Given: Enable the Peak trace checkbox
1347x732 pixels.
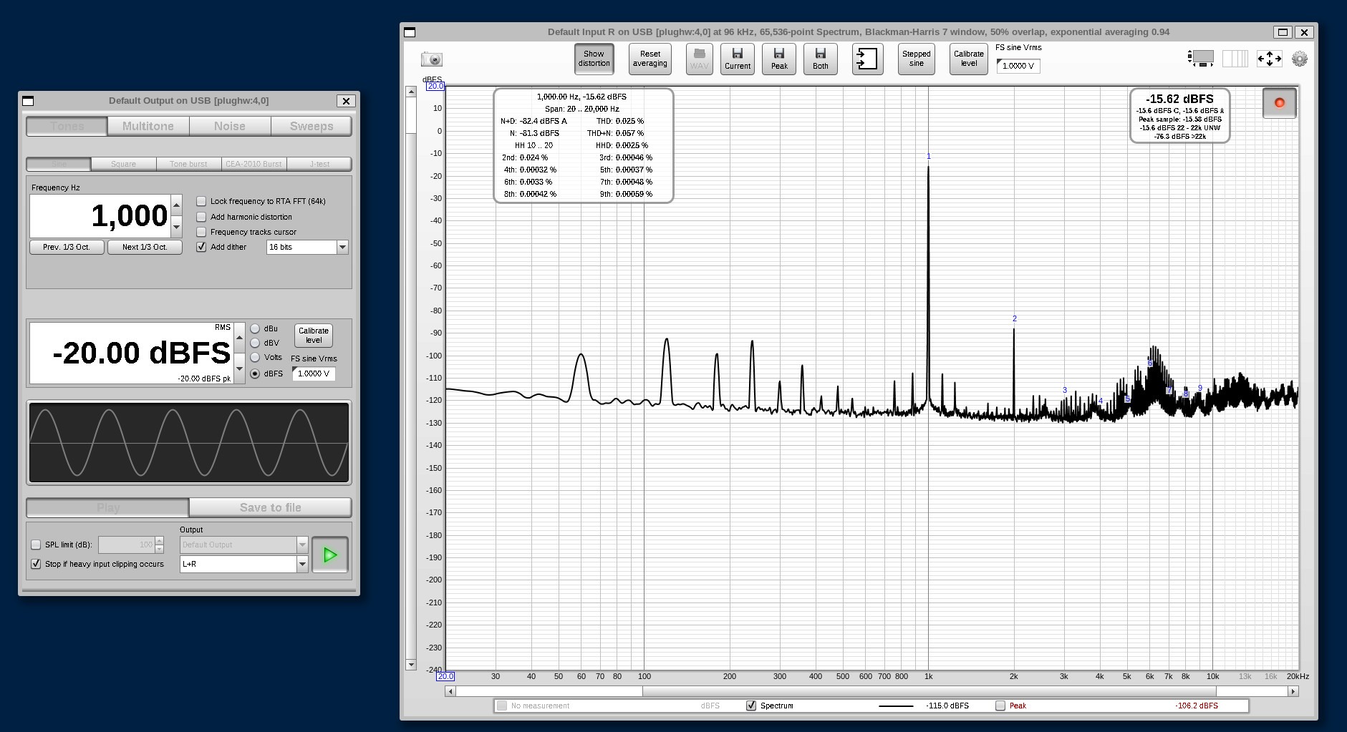Looking at the screenshot, I should click(1000, 706).
